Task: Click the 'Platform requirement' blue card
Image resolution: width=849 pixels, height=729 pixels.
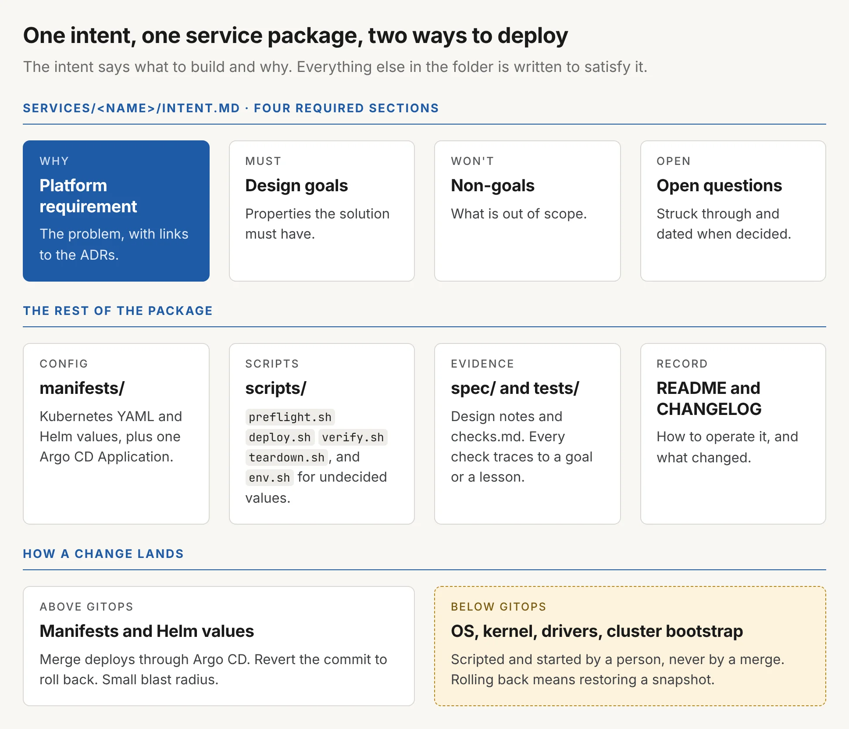Action: (x=116, y=211)
